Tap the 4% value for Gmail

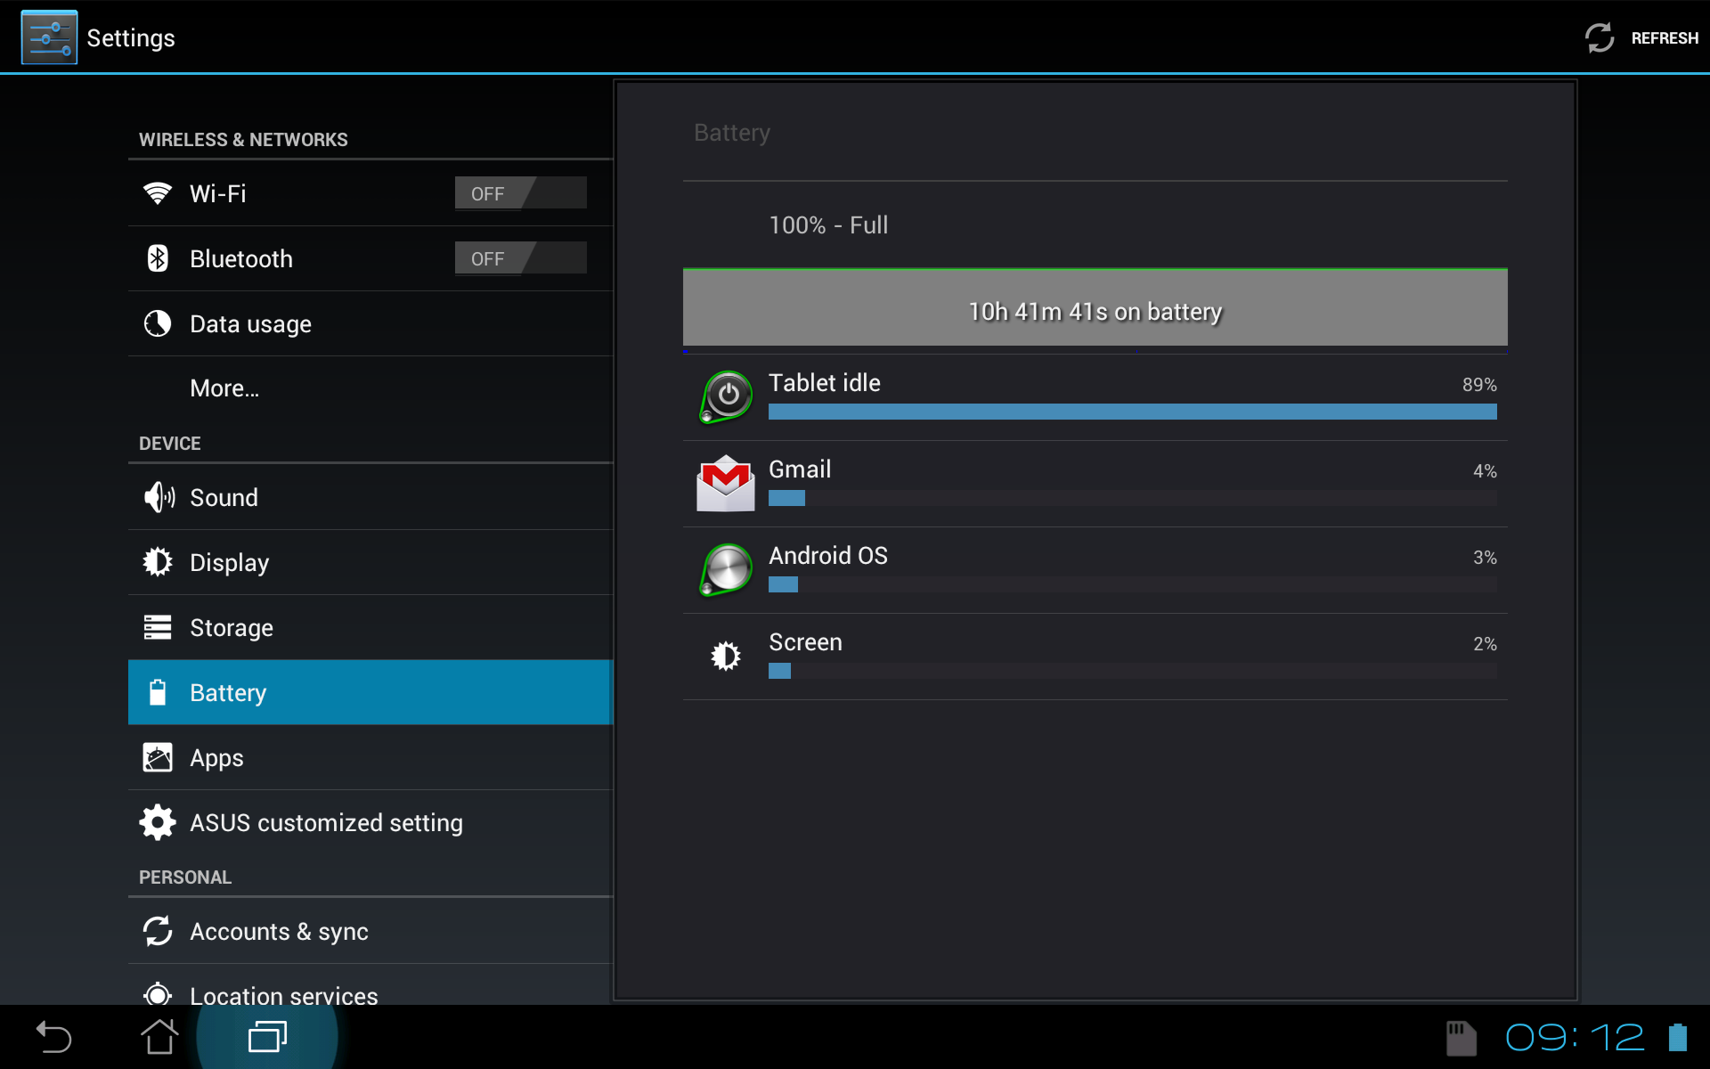pos(1485,471)
